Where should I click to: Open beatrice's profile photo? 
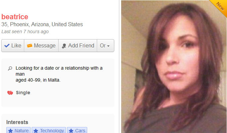tap(174, 67)
